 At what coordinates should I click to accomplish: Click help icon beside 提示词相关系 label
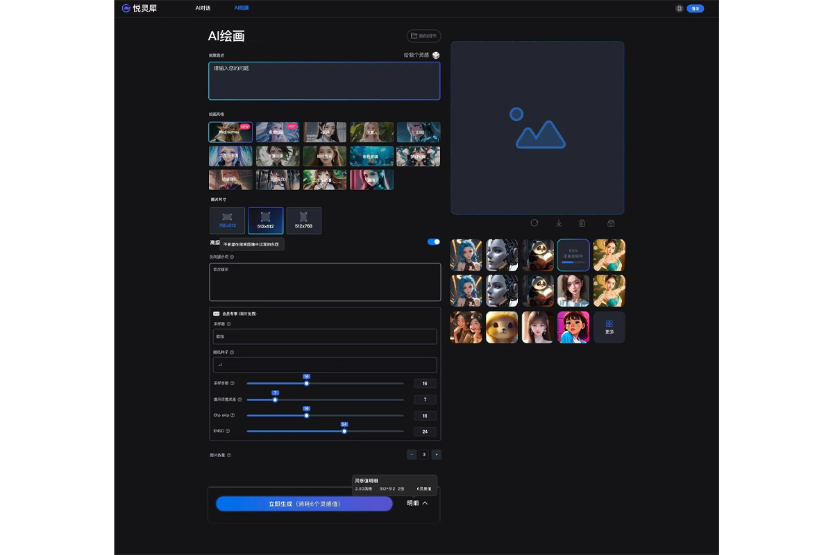pyautogui.click(x=241, y=400)
